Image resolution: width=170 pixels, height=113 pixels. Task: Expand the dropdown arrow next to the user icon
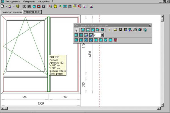[14, 6]
